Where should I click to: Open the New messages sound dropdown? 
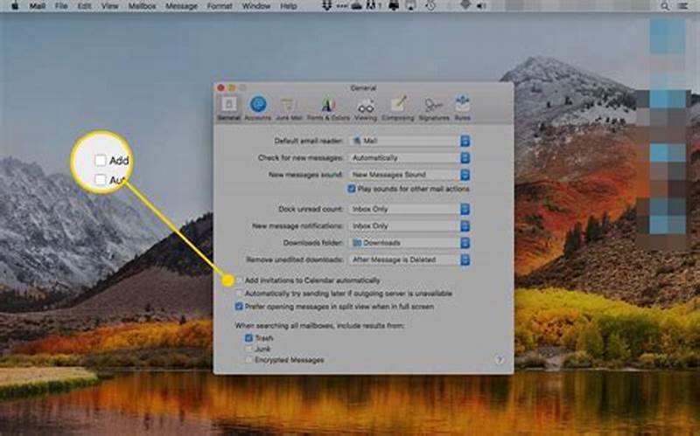point(409,175)
